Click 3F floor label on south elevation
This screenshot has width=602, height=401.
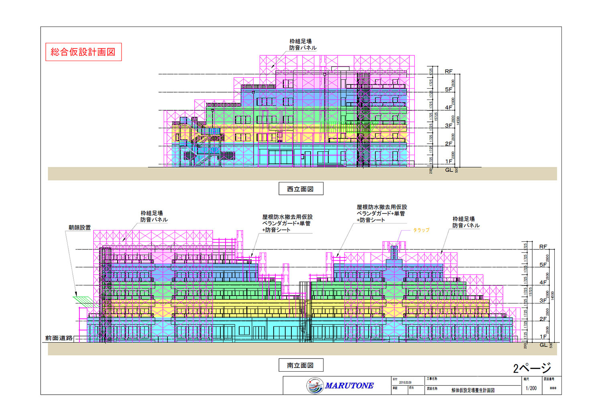(x=543, y=300)
